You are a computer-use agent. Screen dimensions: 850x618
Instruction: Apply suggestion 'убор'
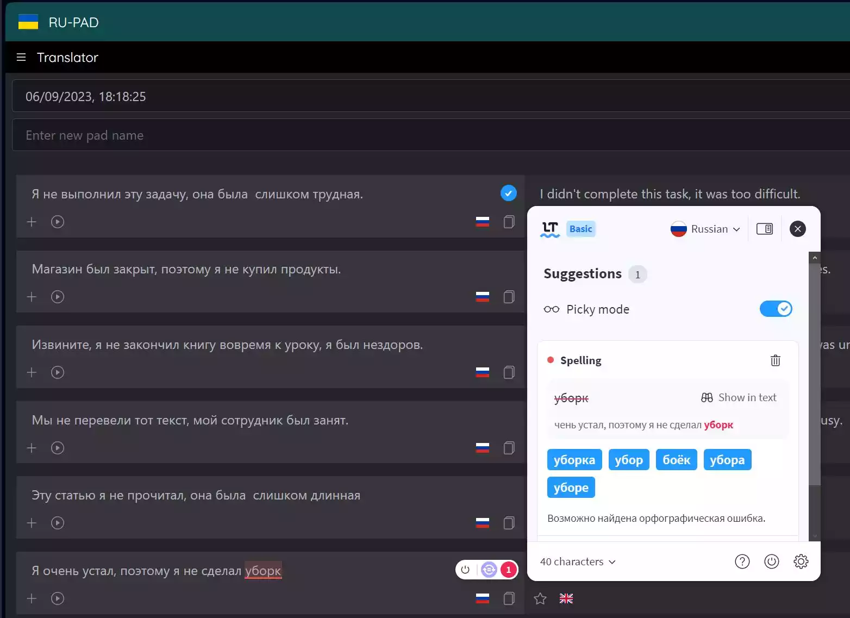click(629, 460)
